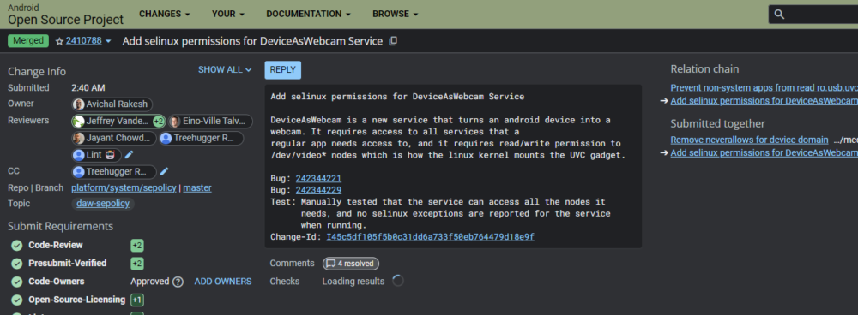
Task: Click Jayant Chowd... reviewer chip
Action: point(114,139)
